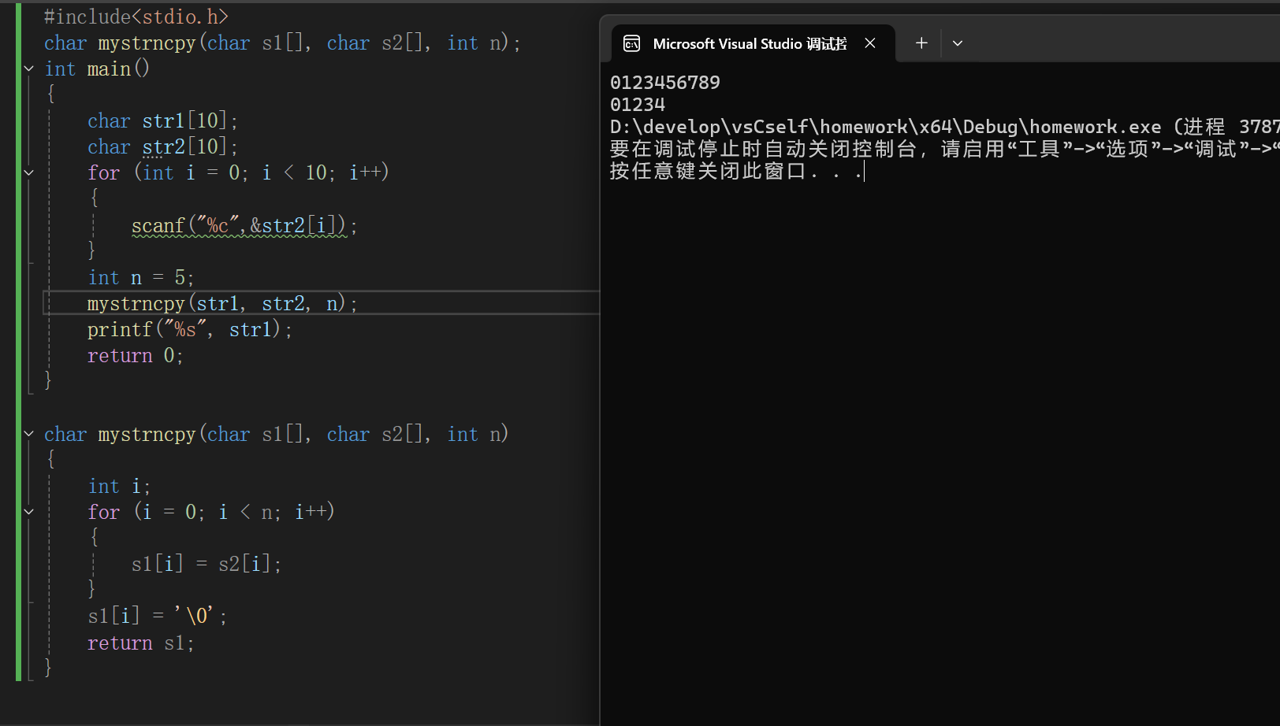Viewport: 1280px width, 726px height.
Task: Click the homework.exe path line in console
Action: click(944, 127)
